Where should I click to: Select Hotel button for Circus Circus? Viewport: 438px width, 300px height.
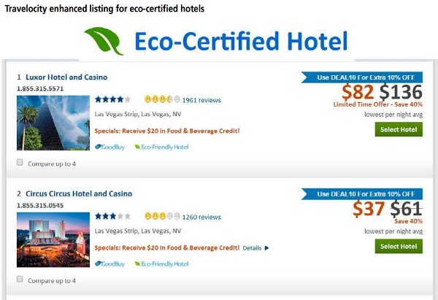click(x=399, y=247)
